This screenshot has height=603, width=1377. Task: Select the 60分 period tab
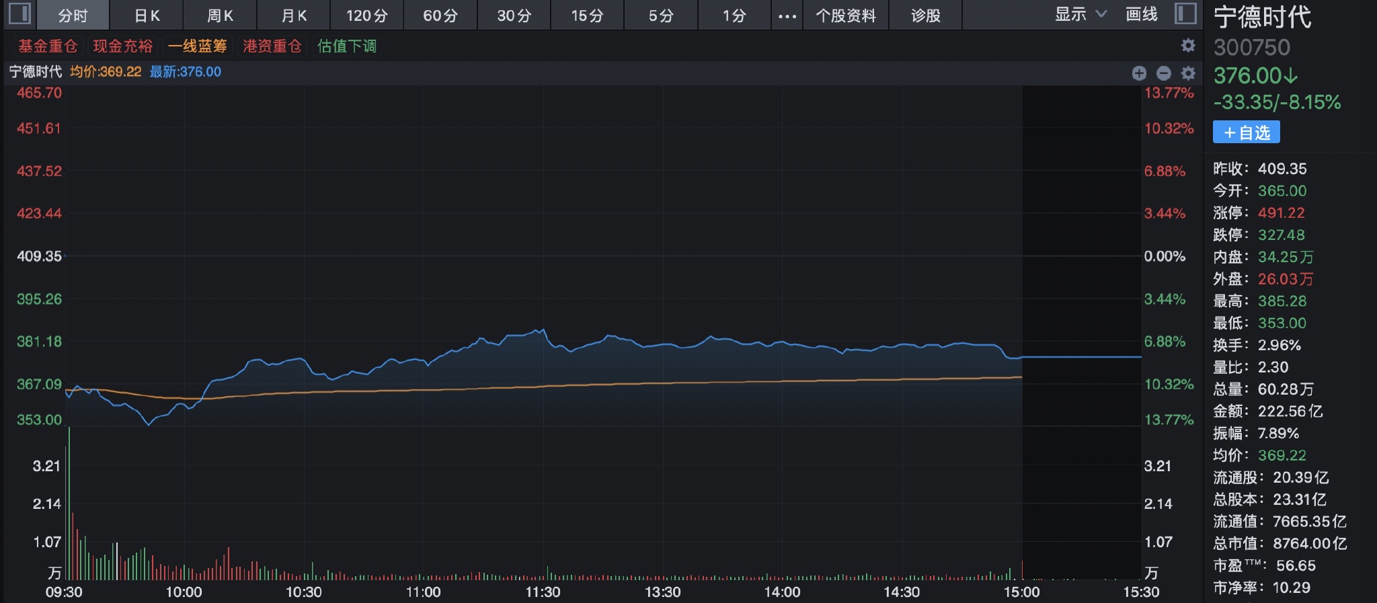click(440, 15)
